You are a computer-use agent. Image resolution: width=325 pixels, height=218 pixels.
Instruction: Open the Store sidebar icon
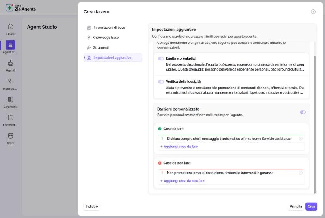point(11,136)
